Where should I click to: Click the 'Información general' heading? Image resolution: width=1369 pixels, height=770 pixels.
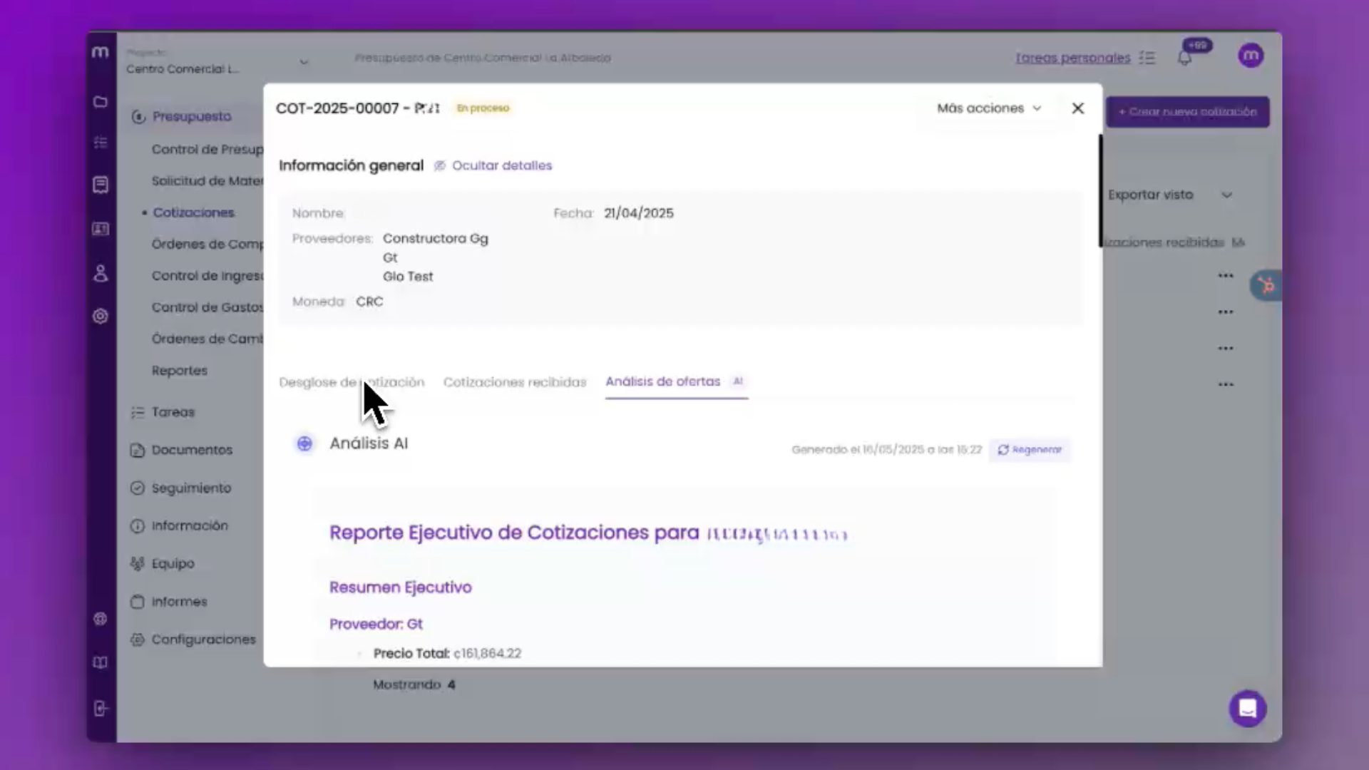point(351,165)
